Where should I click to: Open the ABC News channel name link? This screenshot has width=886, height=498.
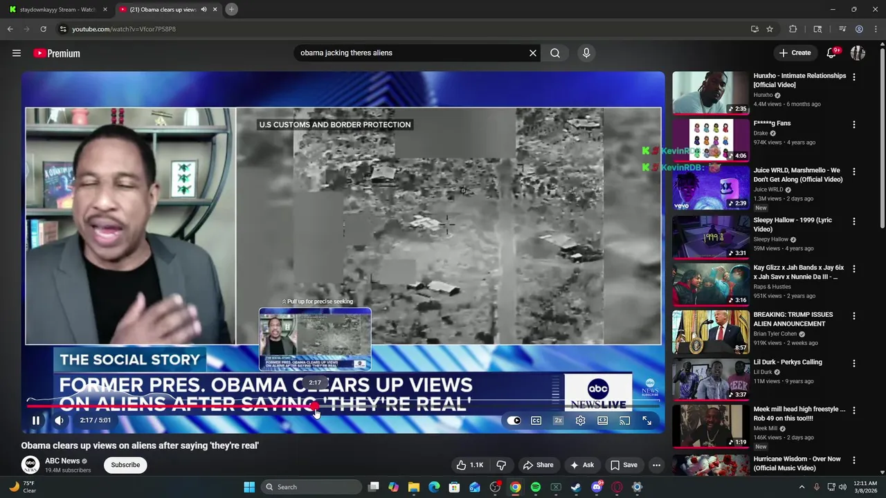click(x=62, y=461)
